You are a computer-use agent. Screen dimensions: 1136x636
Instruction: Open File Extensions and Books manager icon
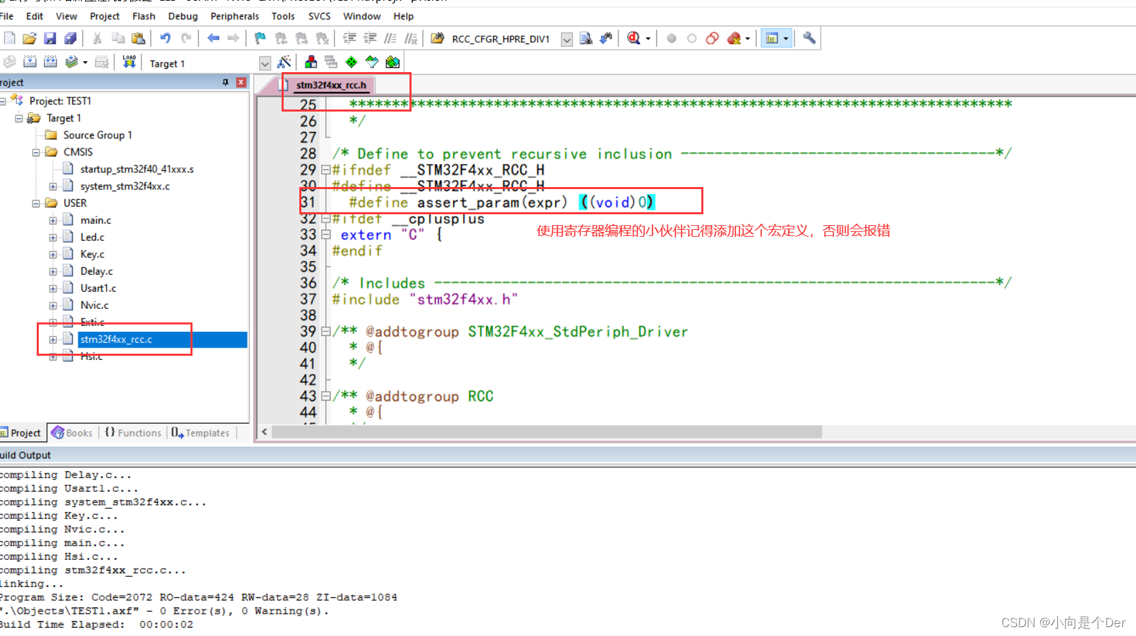pos(311,62)
